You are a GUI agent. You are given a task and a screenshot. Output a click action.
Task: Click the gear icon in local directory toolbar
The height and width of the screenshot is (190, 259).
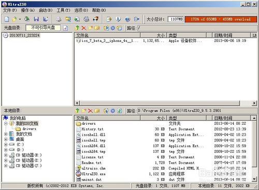pos(113,111)
